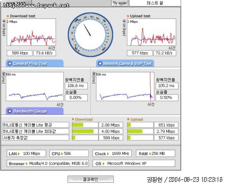Select the 589 kbps download result field
The width and height of the screenshot is (225, 185).
[x=19, y=53]
